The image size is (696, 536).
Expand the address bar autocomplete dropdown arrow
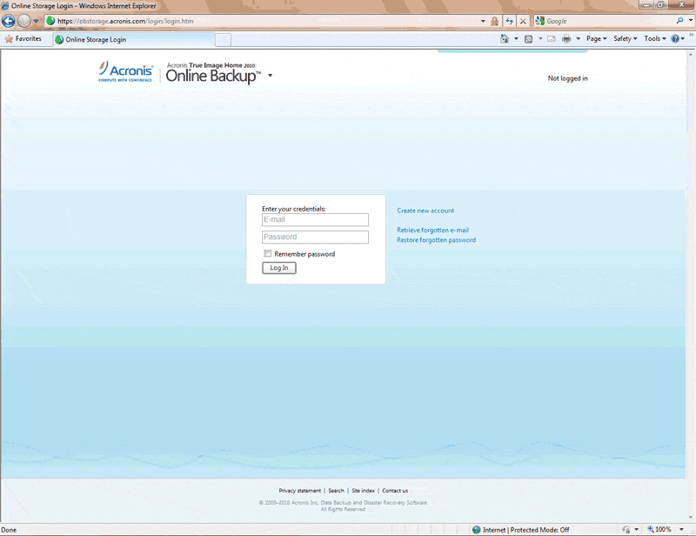click(x=483, y=21)
